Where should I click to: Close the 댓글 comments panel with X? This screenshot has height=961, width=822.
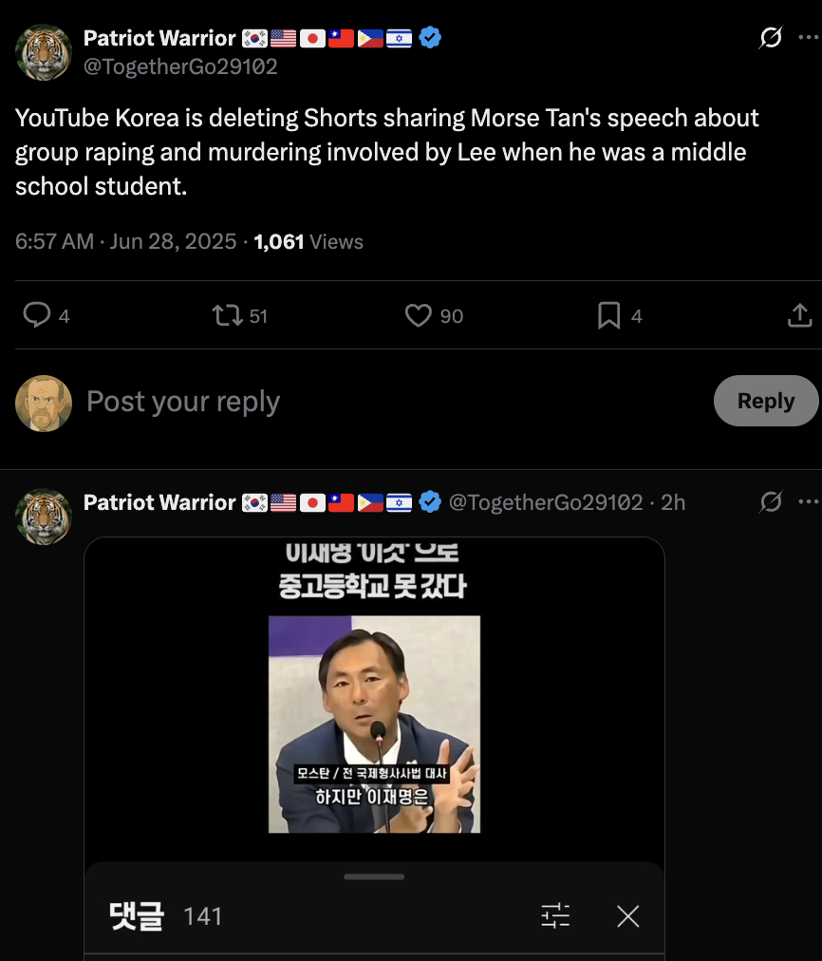click(x=627, y=916)
